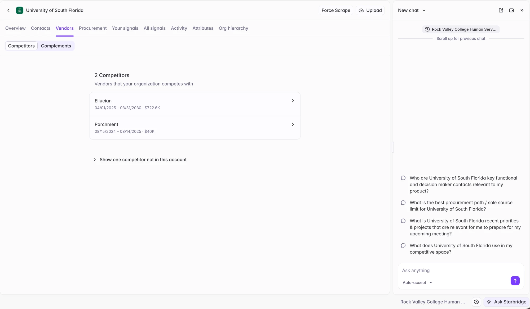Click chat icon beside key functional contacts question
The width and height of the screenshot is (530, 309).
tap(403, 178)
